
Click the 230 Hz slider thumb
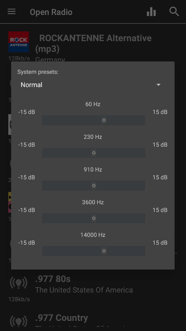tap(94, 153)
